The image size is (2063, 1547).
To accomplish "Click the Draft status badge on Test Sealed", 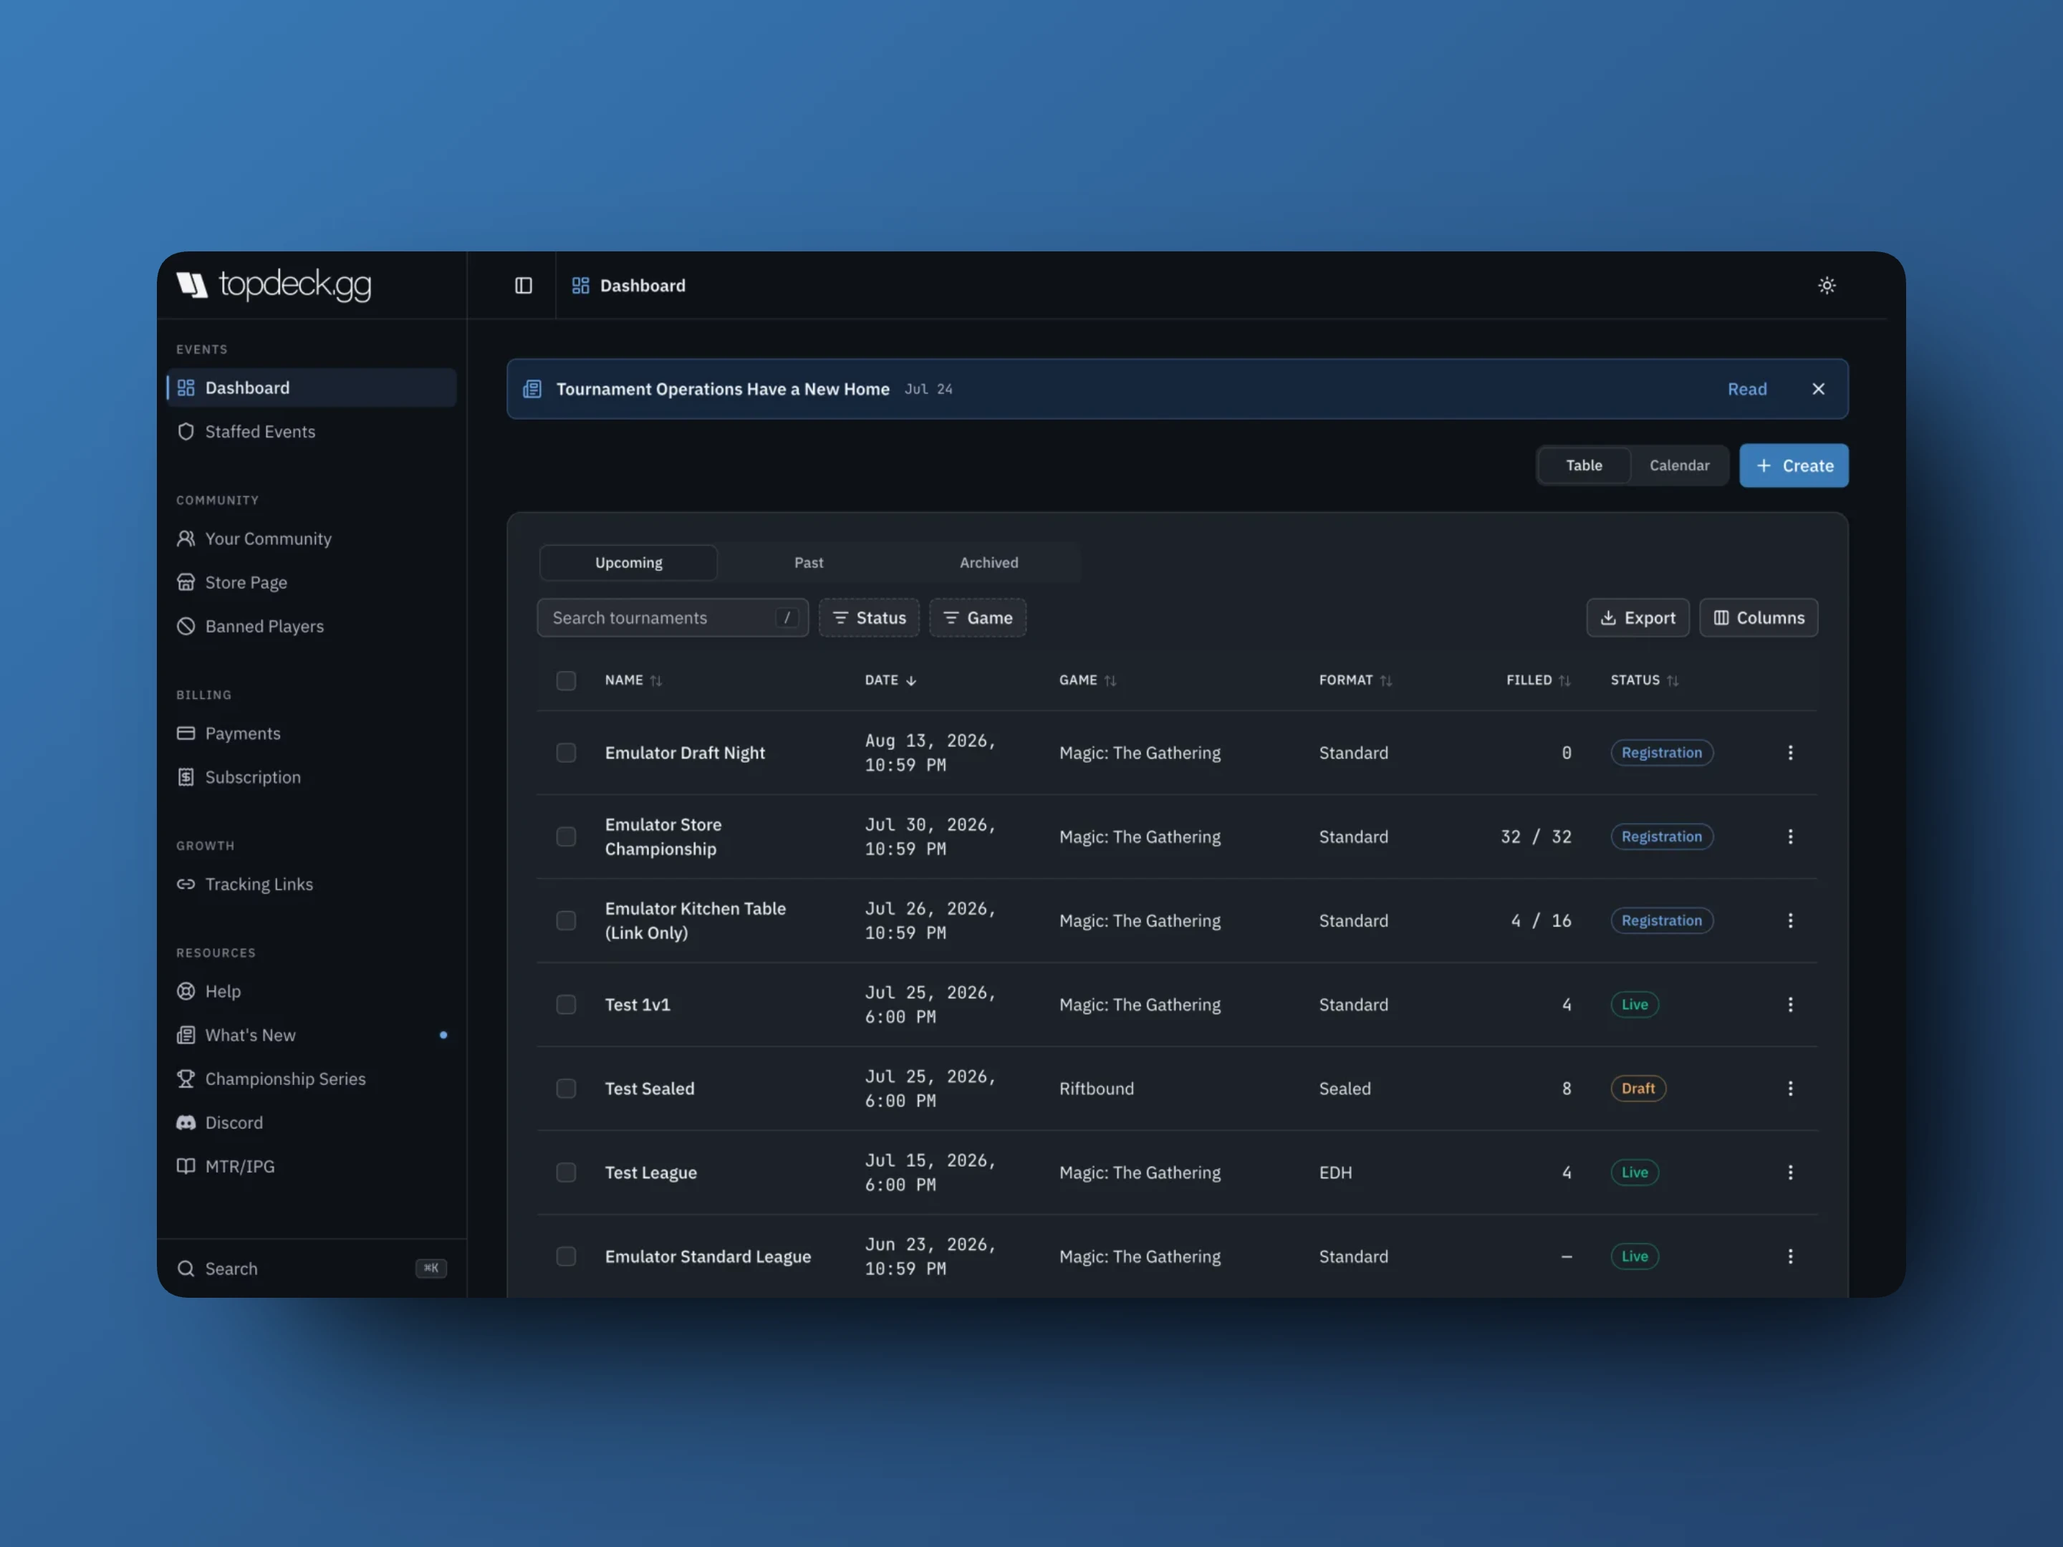I will click(x=1638, y=1088).
